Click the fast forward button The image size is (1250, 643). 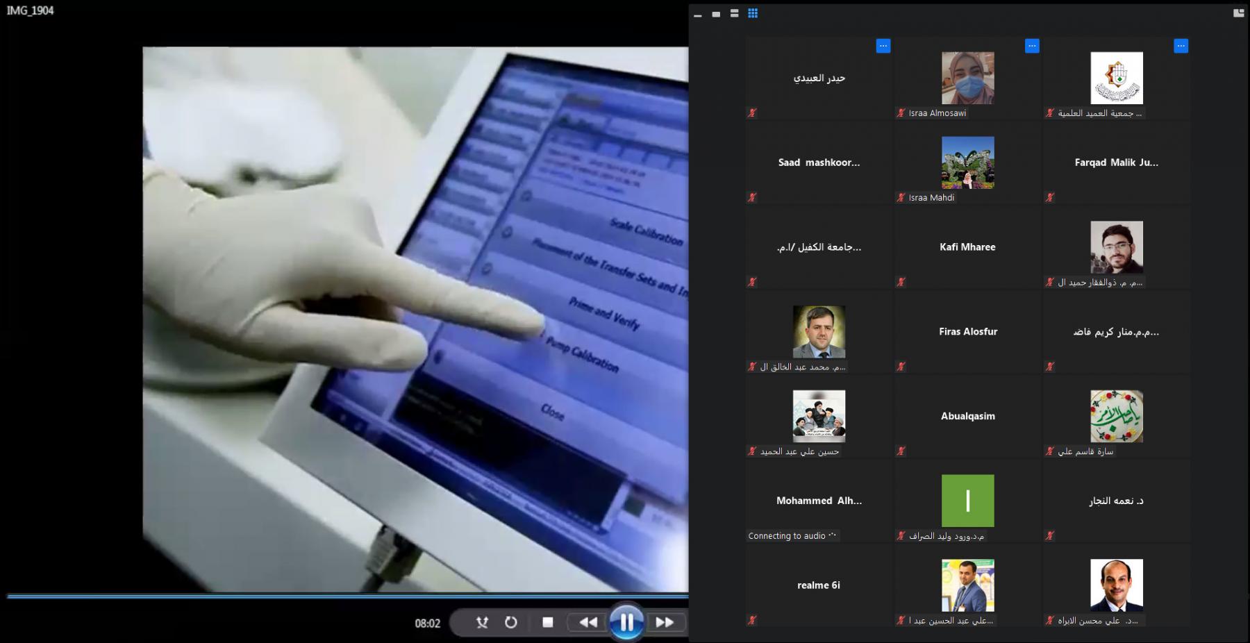(x=664, y=622)
